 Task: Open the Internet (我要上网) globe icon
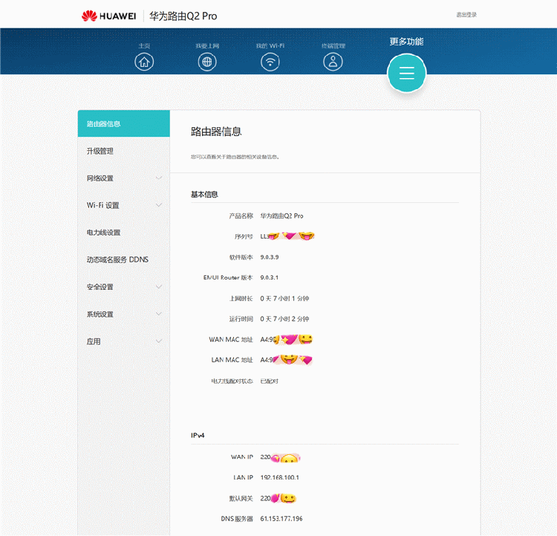point(207,62)
